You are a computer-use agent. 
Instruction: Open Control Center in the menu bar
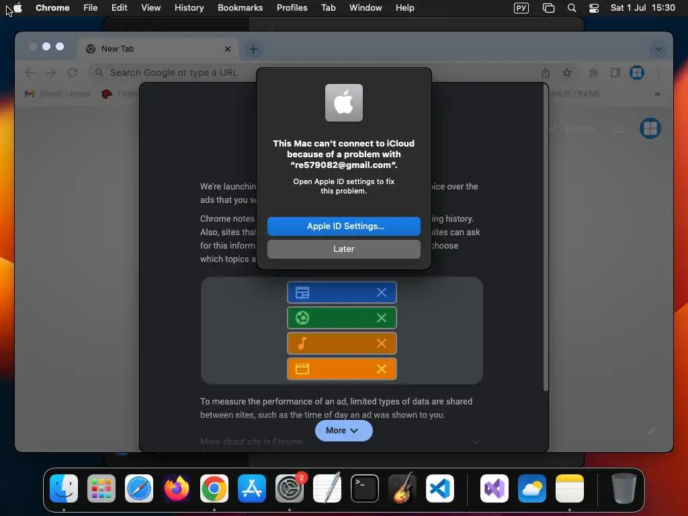[x=594, y=8]
